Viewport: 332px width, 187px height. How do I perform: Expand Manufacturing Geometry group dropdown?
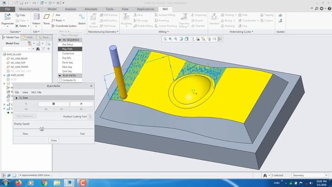[x=103, y=32]
